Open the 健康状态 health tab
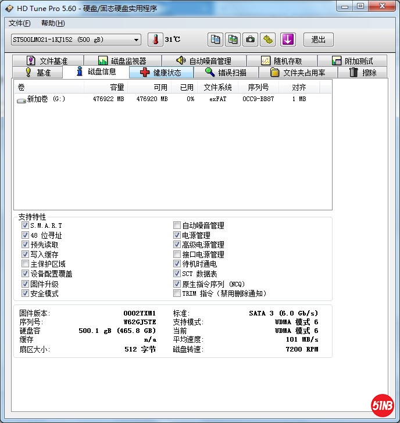The image size is (400, 423). (161, 73)
